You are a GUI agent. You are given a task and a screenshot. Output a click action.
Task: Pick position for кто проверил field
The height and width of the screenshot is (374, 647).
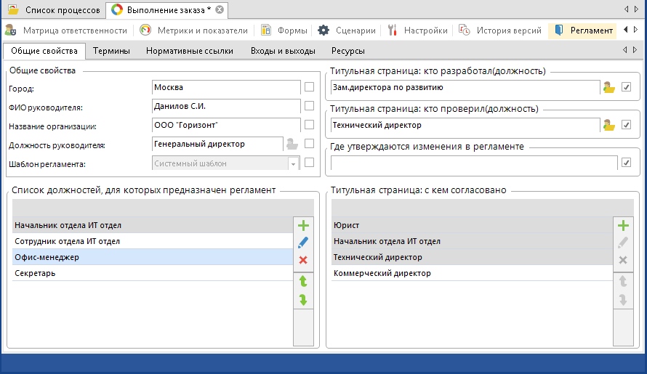609,125
